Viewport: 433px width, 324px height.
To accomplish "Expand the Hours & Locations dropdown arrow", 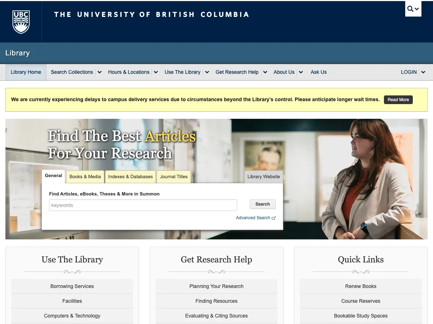I will click(156, 72).
